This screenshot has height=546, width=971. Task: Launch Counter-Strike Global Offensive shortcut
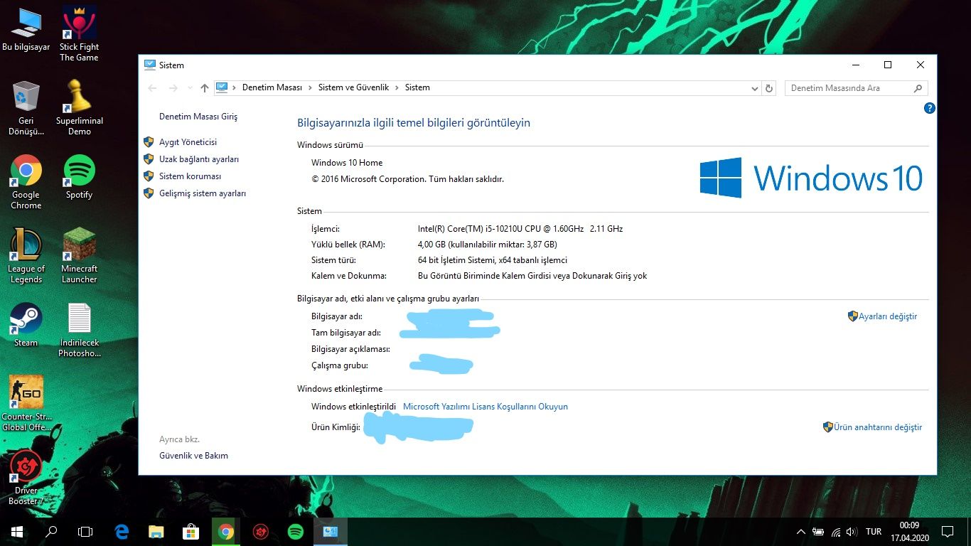(x=26, y=404)
